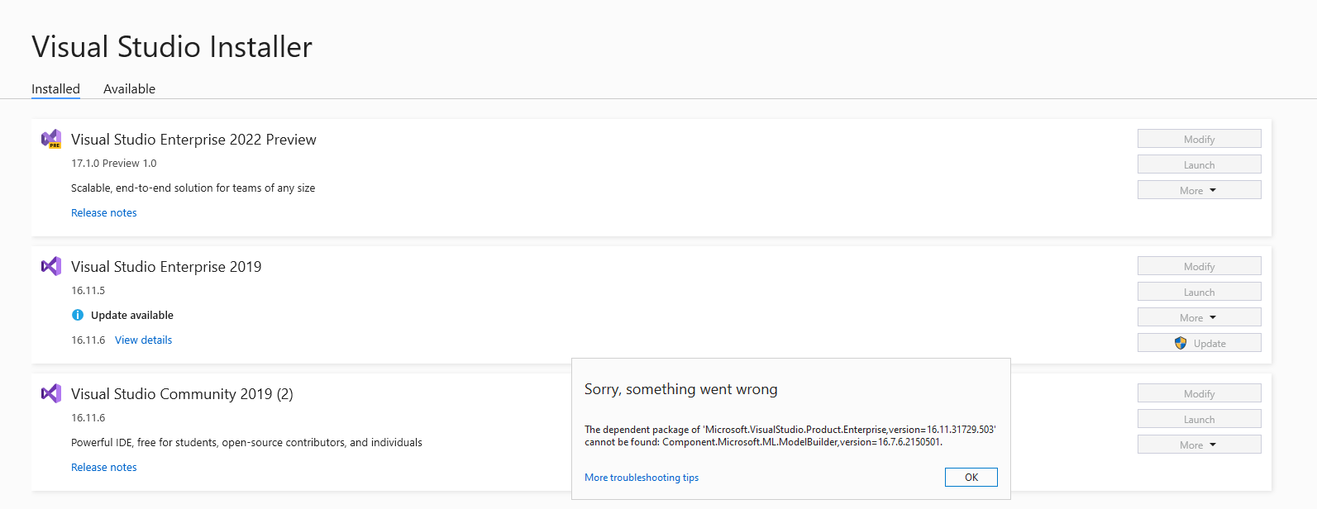Image resolution: width=1317 pixels, height=509 pixels.
Task: Open View details link for 16.11.6 update
Action: pyautogui.click(x=143, y=340)
